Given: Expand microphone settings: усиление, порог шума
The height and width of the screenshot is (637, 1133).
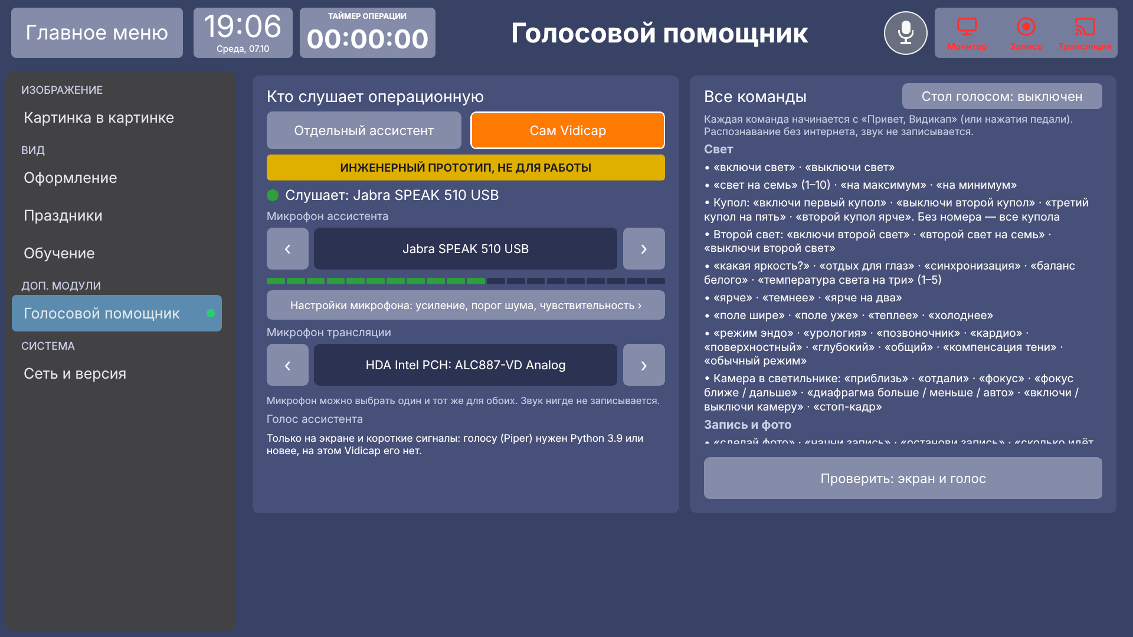Looking at the screenshot, I should tap(466, 305).
